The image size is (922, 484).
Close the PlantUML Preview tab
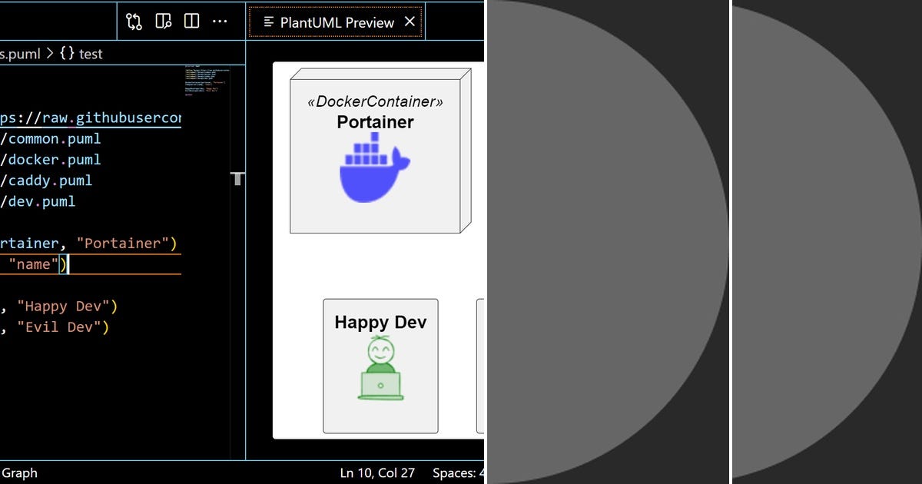(x=410, y=22)
